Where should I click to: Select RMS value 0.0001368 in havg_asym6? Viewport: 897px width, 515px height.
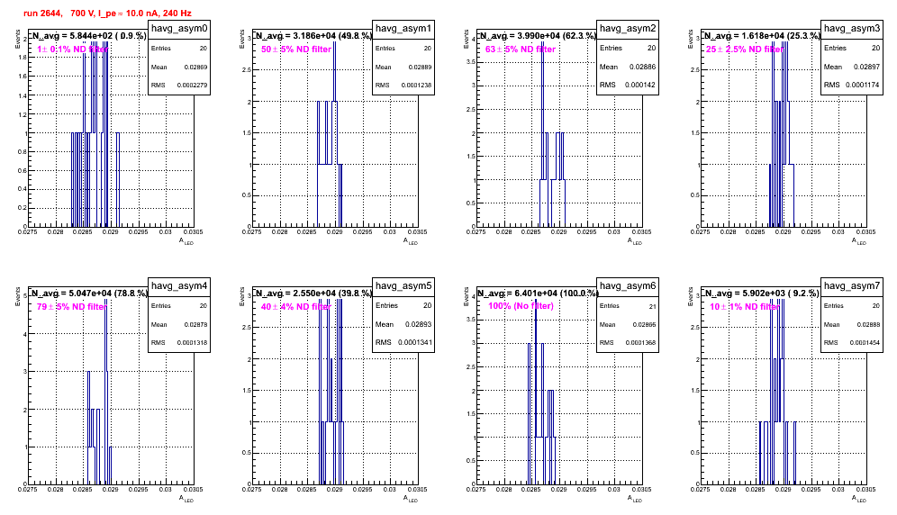[640, 343]
